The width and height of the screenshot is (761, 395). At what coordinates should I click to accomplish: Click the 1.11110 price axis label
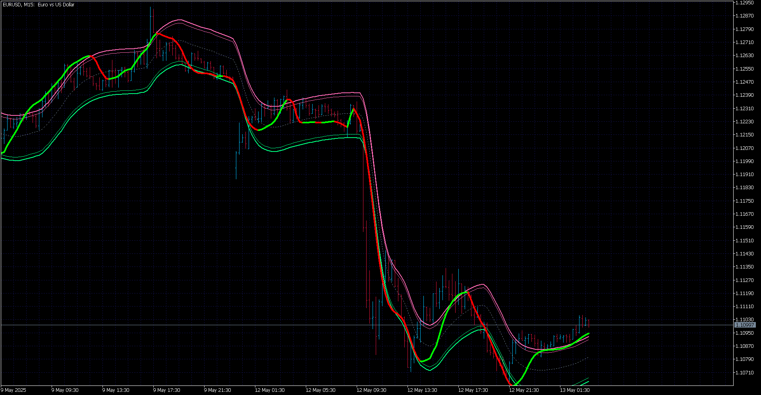point(745,307)
